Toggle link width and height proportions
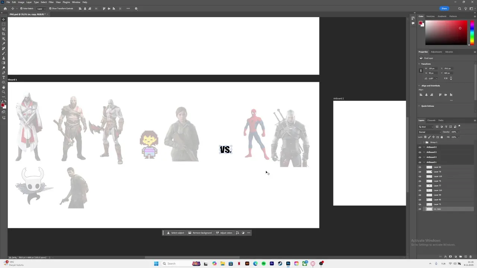 tap(421, 71)
